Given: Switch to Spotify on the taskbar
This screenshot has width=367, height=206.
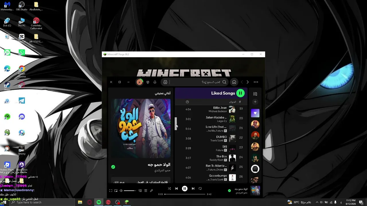Looking at the screenshot, I should 99,202.
